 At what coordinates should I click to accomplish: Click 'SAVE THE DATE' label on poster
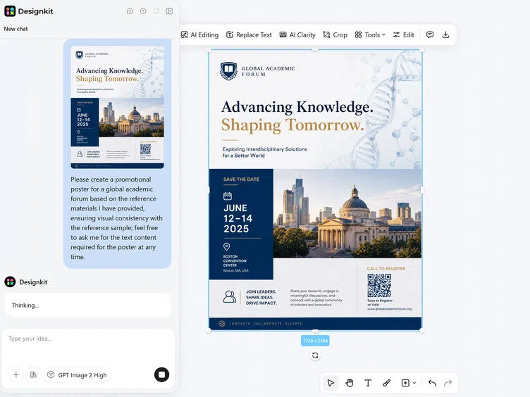click(x=241, y=179)
